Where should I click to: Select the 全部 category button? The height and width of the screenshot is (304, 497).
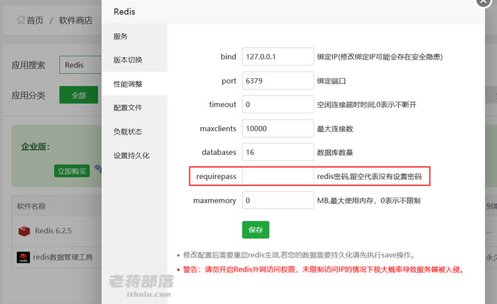click(79, 95)
